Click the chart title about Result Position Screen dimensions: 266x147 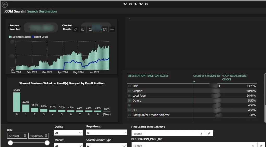(62, 83)
